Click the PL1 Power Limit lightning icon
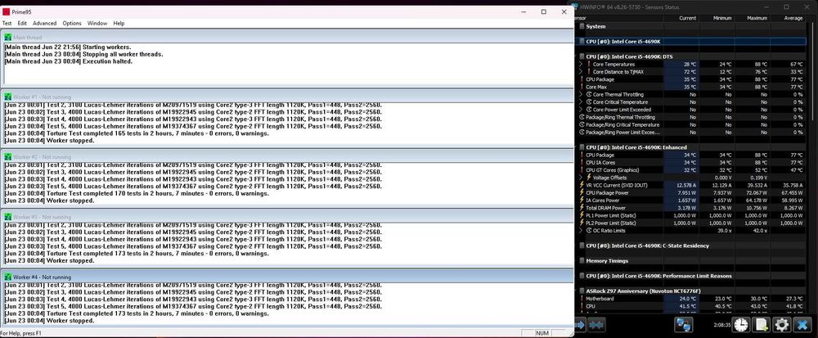This screenshot has height=338, width=818. (582, 215)
